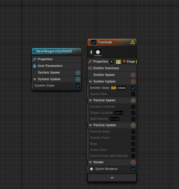The image size is (179, 189).
Task: Add a module to System Update
Action: pos(78,79)
